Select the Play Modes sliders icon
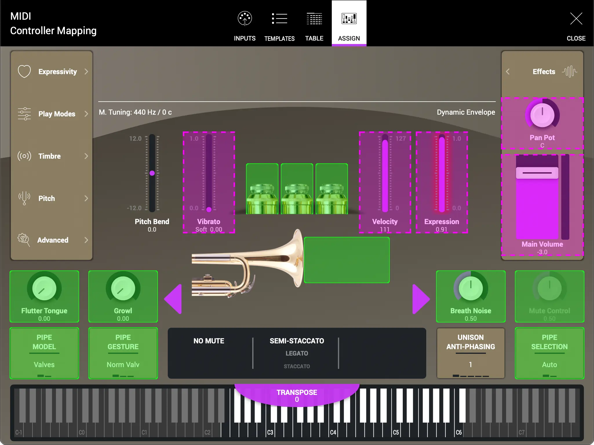594x445 pixels. (x=24, y=114)
